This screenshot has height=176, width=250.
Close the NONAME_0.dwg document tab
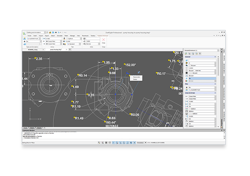pyautogui.click(x=43, y=50)
